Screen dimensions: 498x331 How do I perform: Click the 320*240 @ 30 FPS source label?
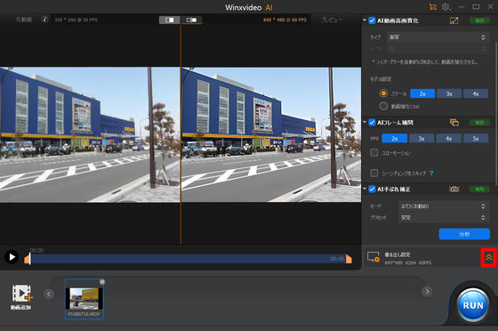76,20
